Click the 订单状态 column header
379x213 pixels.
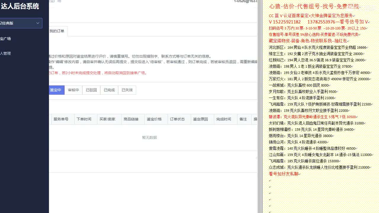177,119
